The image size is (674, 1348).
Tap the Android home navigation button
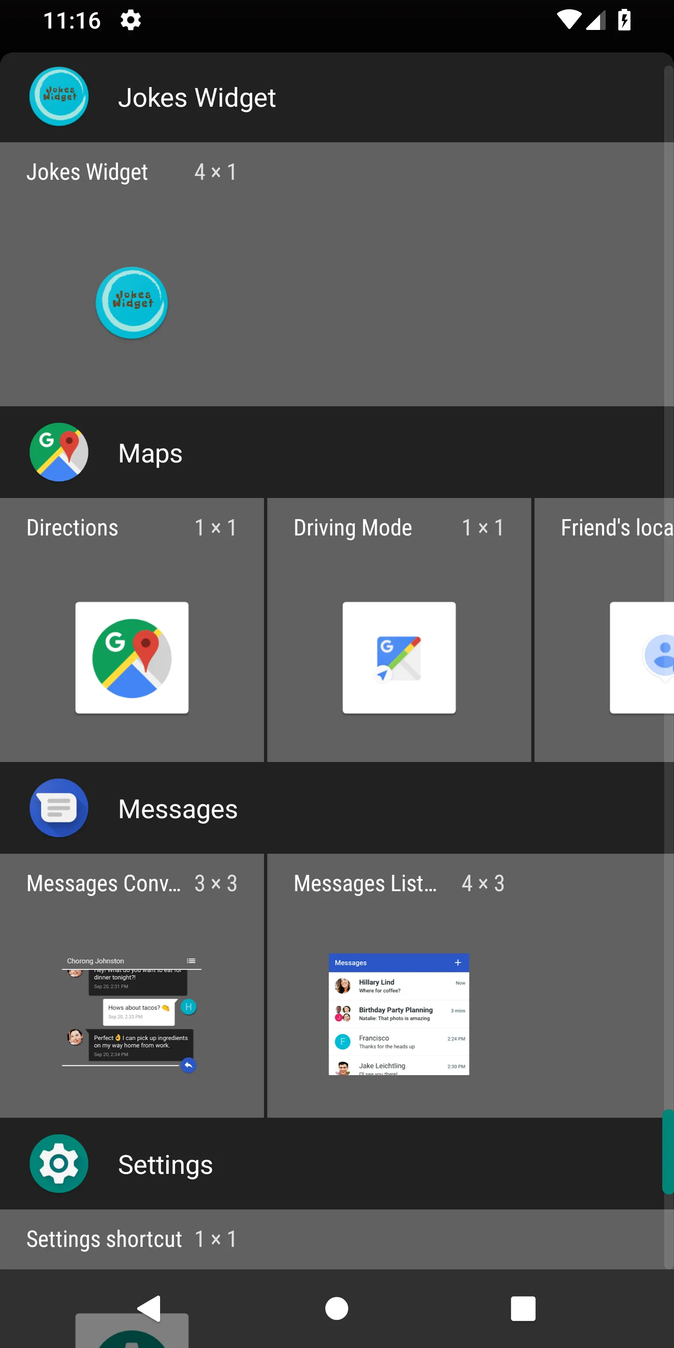337,1309
